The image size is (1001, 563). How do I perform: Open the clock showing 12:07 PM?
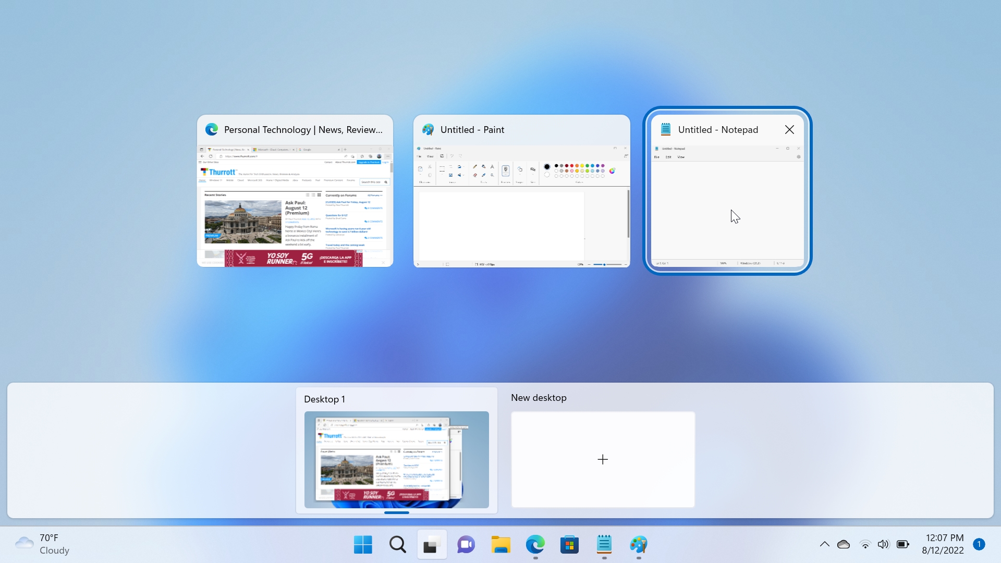tap(943, 544)
